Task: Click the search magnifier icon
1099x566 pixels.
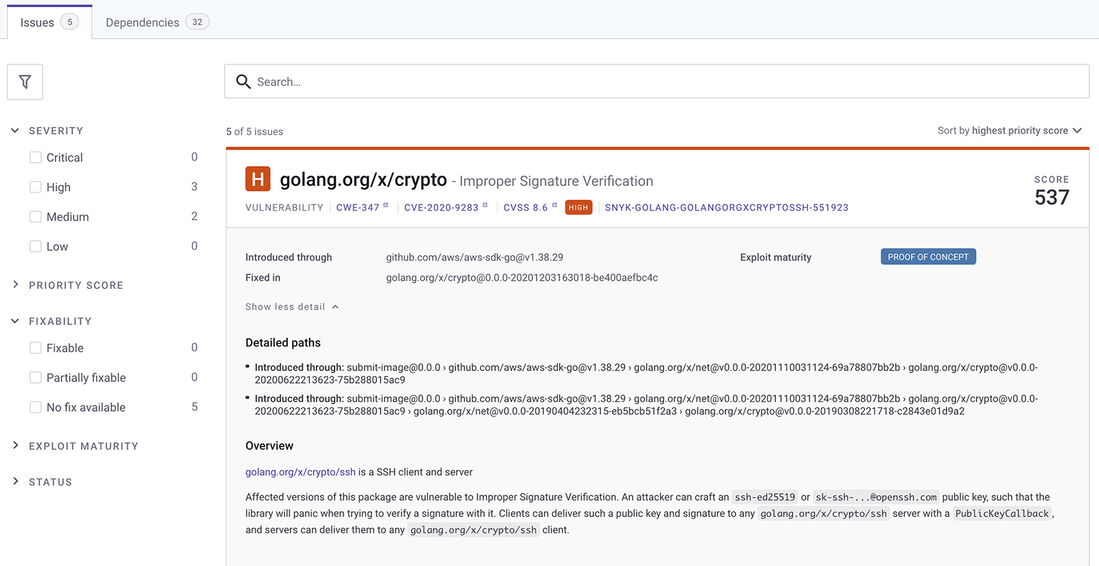Action: pos(243,82)
